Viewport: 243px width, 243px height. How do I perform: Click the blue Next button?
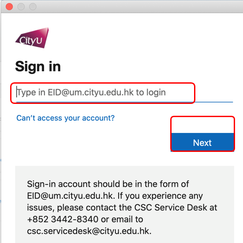click(202, 142)
